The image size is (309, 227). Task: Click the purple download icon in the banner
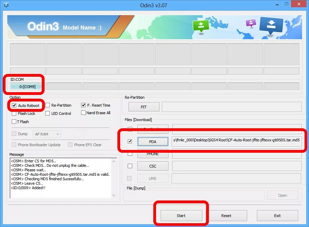click(x=251, y=23)
